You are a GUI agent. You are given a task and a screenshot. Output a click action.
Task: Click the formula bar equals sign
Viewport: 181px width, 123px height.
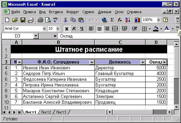coord(55,36)
